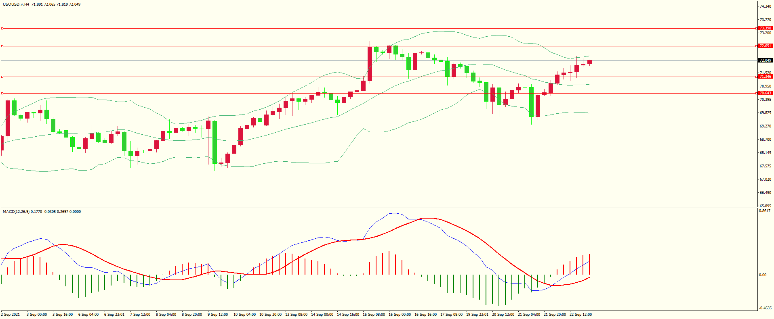Click the 13 Sep 08:00 time label
Viewport: 774px width, 319px height.
[296, 315]
